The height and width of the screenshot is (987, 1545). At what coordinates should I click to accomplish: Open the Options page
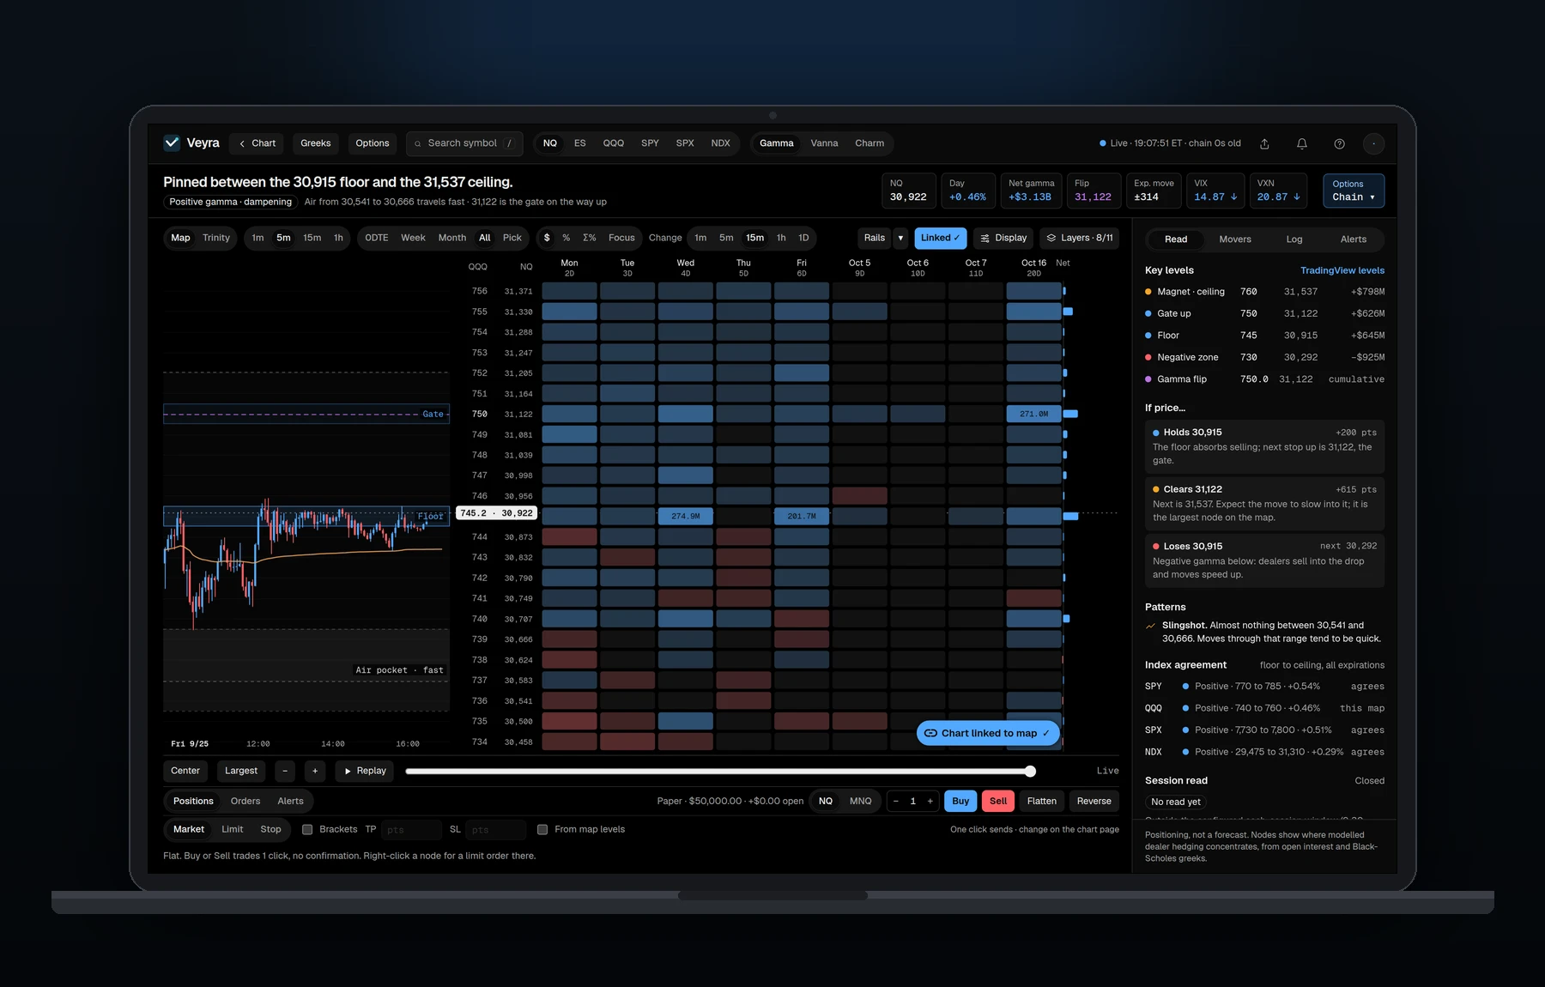(373, 143)
